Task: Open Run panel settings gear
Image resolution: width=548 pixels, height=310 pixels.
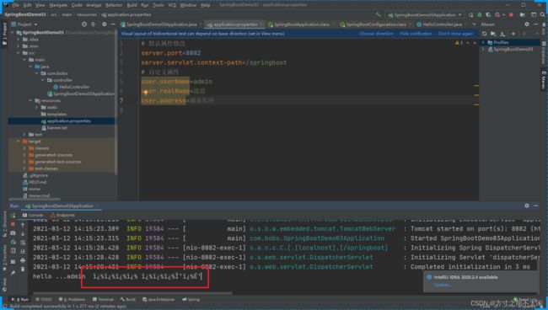Action: 527,206
